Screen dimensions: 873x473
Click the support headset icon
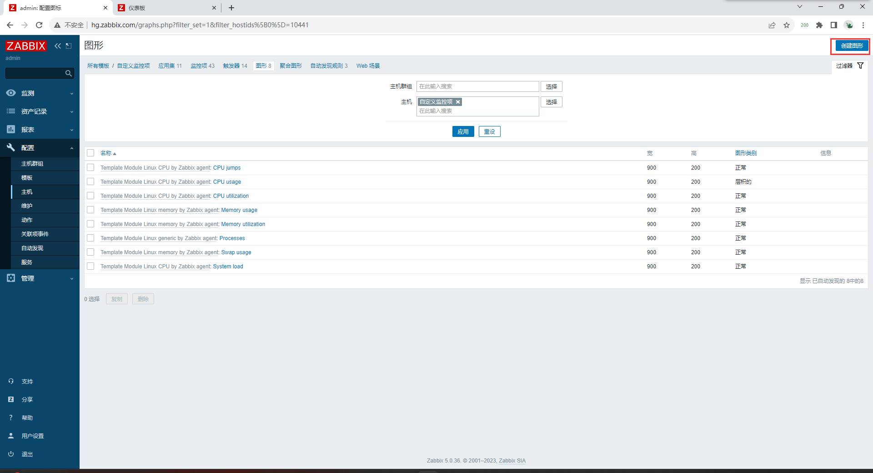click(11, 381)
